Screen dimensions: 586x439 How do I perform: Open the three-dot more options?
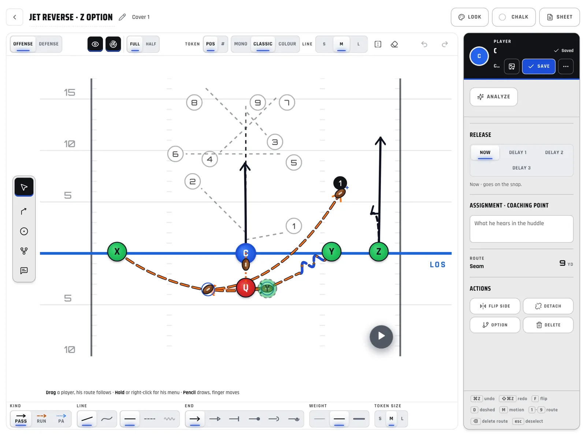coord(566,66)
